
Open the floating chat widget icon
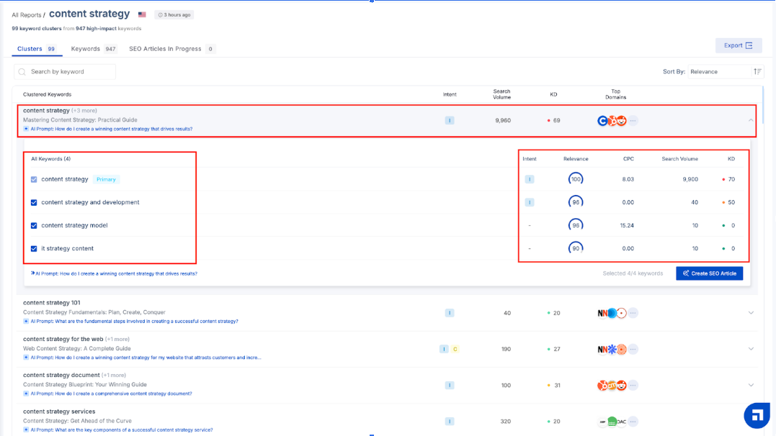tap(757, 415)
